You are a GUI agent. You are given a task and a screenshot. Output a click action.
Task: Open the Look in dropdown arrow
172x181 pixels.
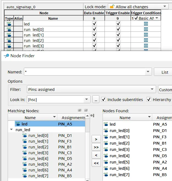click(86, 99)
